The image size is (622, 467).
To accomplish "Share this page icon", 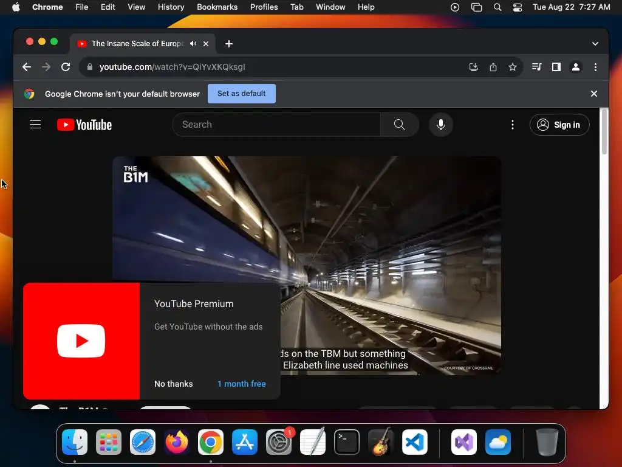I will coord(493,67).
